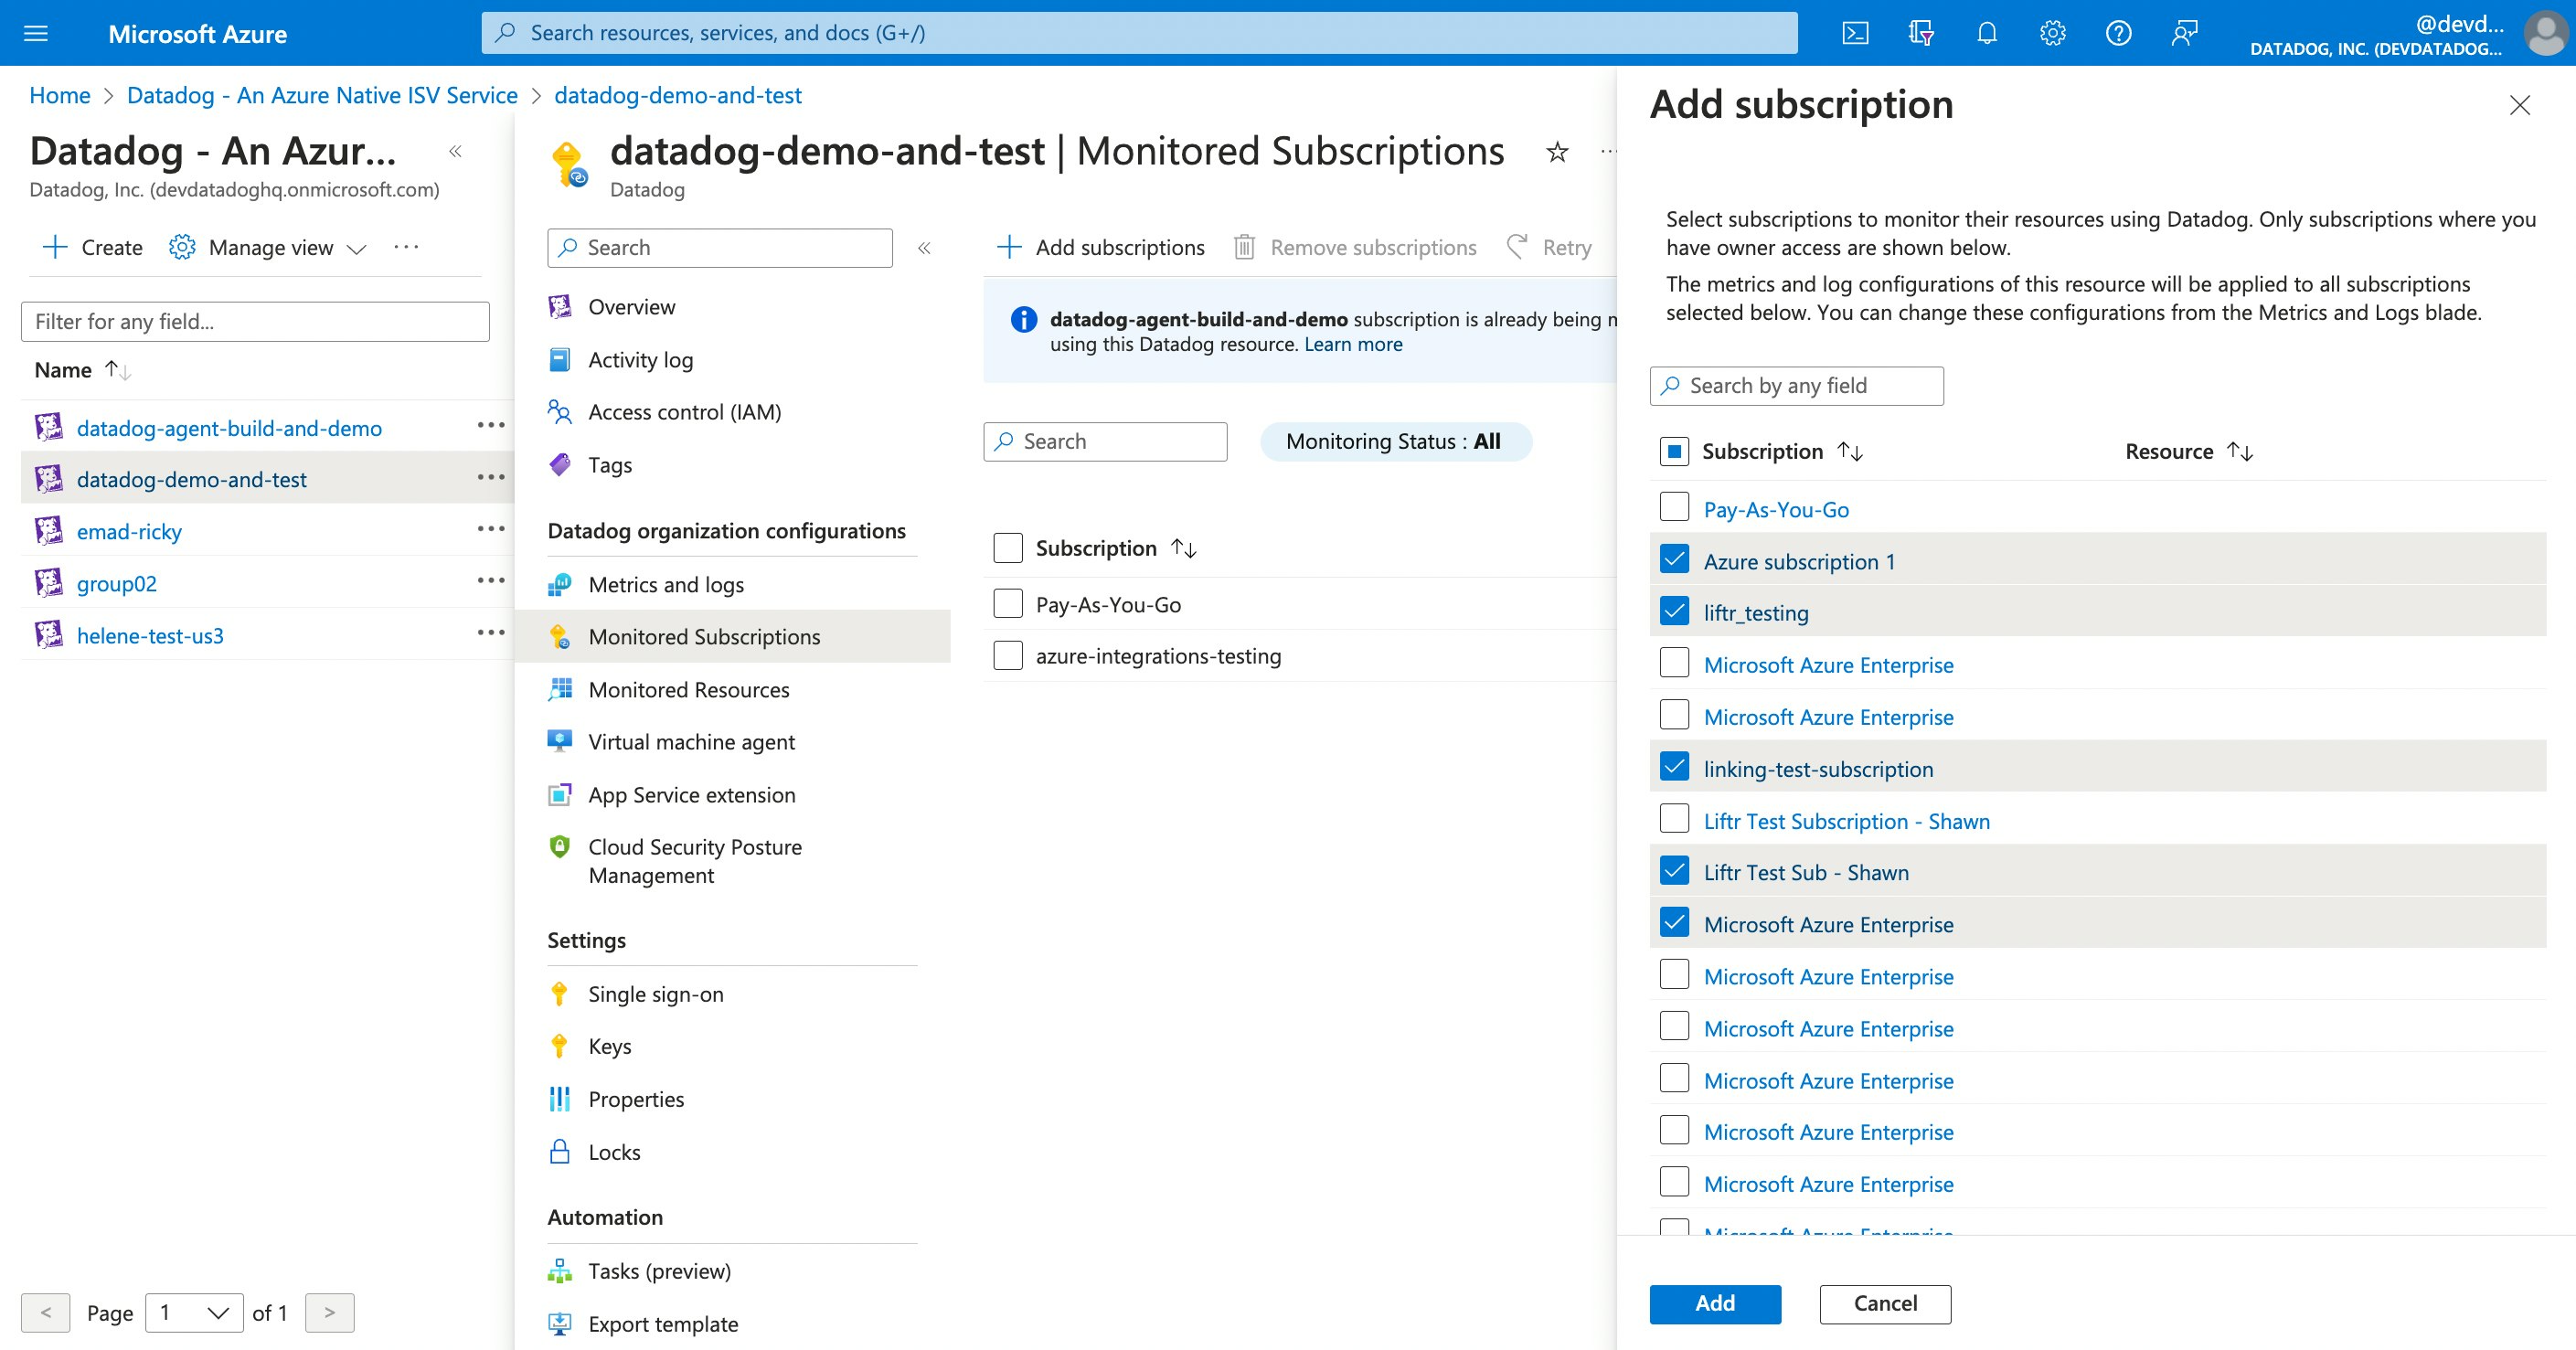Uncheck the liftr_testing subscription
The image size is (2576, 1350).
1673,611
